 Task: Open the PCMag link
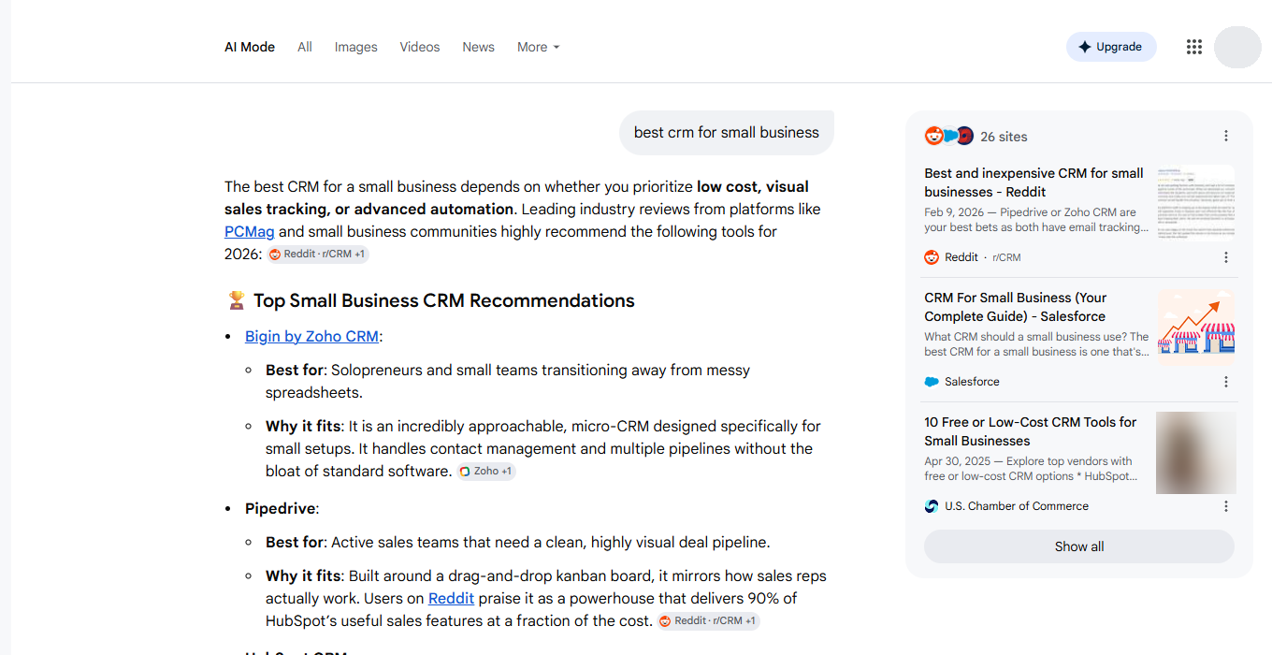tap(250, 231)
